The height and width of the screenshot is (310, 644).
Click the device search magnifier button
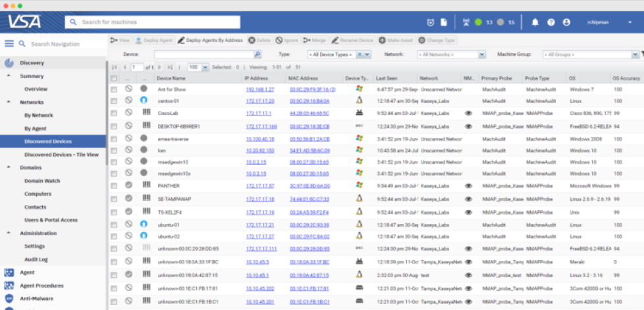(x=257, y=55)
